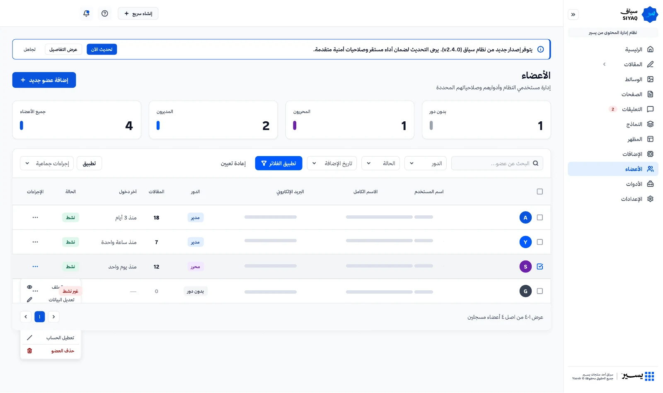The image size is (663, 393).
Task: Select تعطيل الحساب from the context menu
Action: tap(51, 338)
